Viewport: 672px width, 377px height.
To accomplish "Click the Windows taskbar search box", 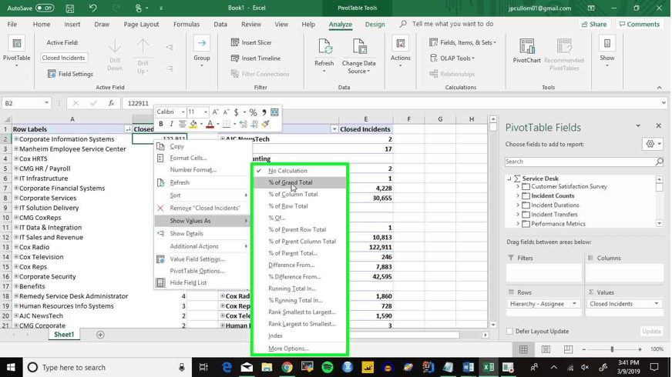I will (x=107, y=367).
